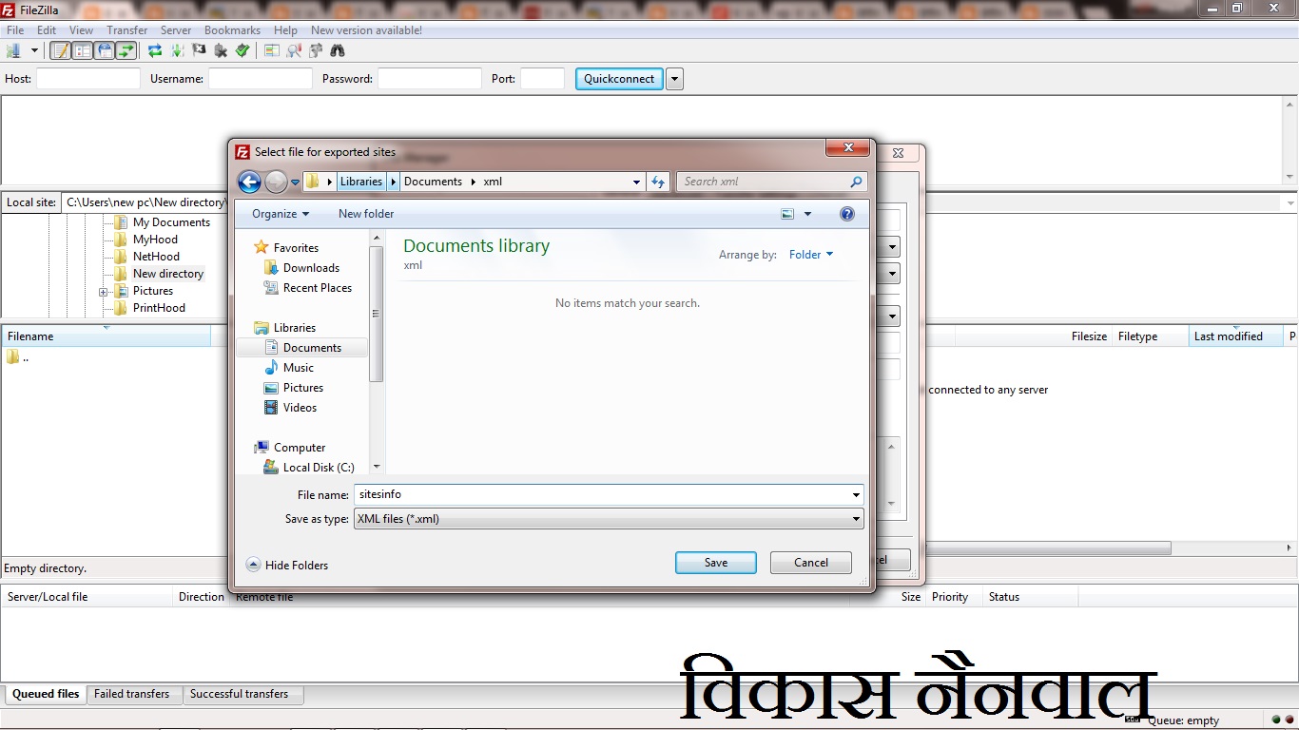The width and height of the screenshot is (1299, 730).
Task: Open the Server menu
Action: (x=176, y=30)
